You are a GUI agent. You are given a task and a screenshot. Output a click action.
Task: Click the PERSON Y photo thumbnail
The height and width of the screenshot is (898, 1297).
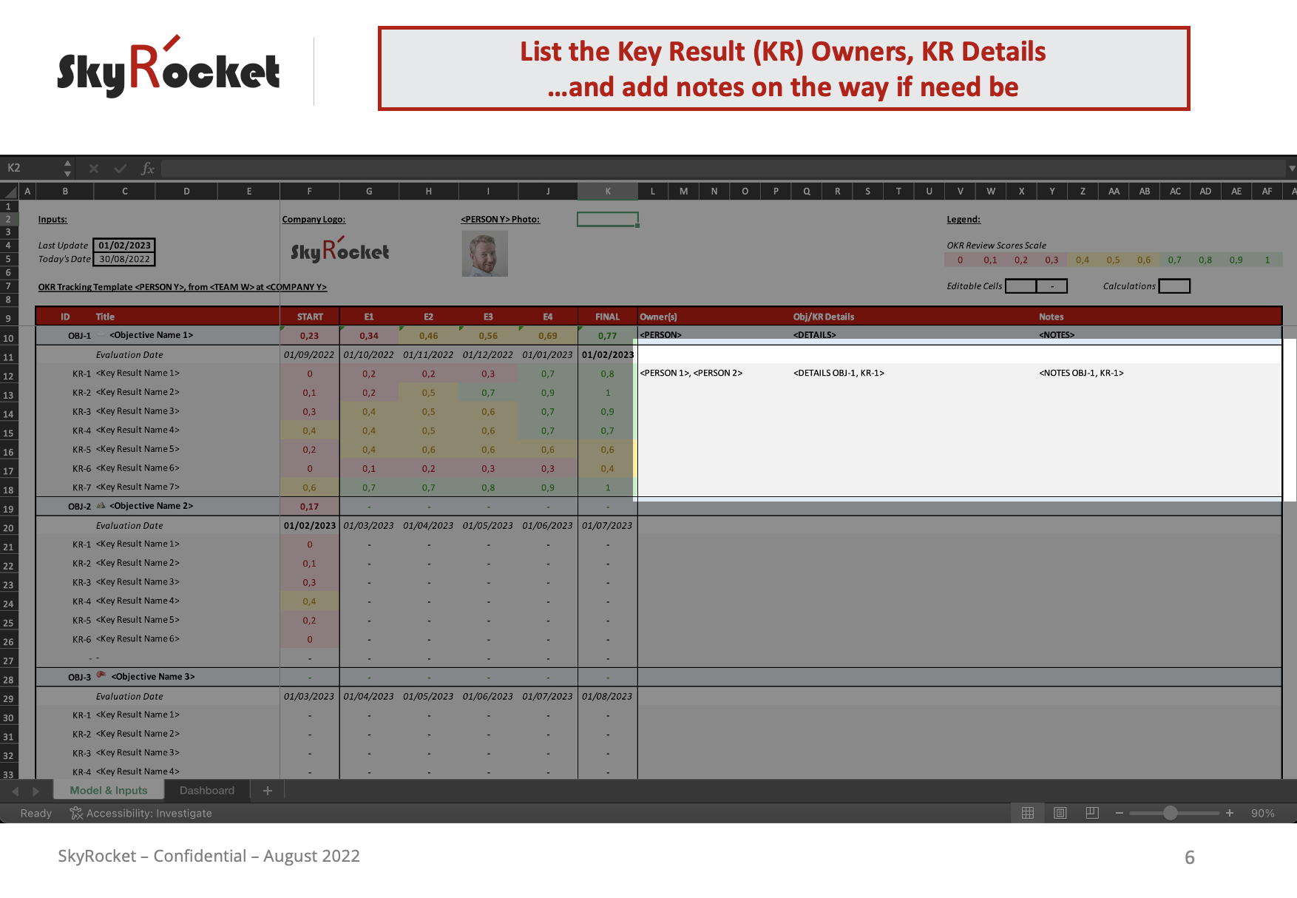pos(485,254)
